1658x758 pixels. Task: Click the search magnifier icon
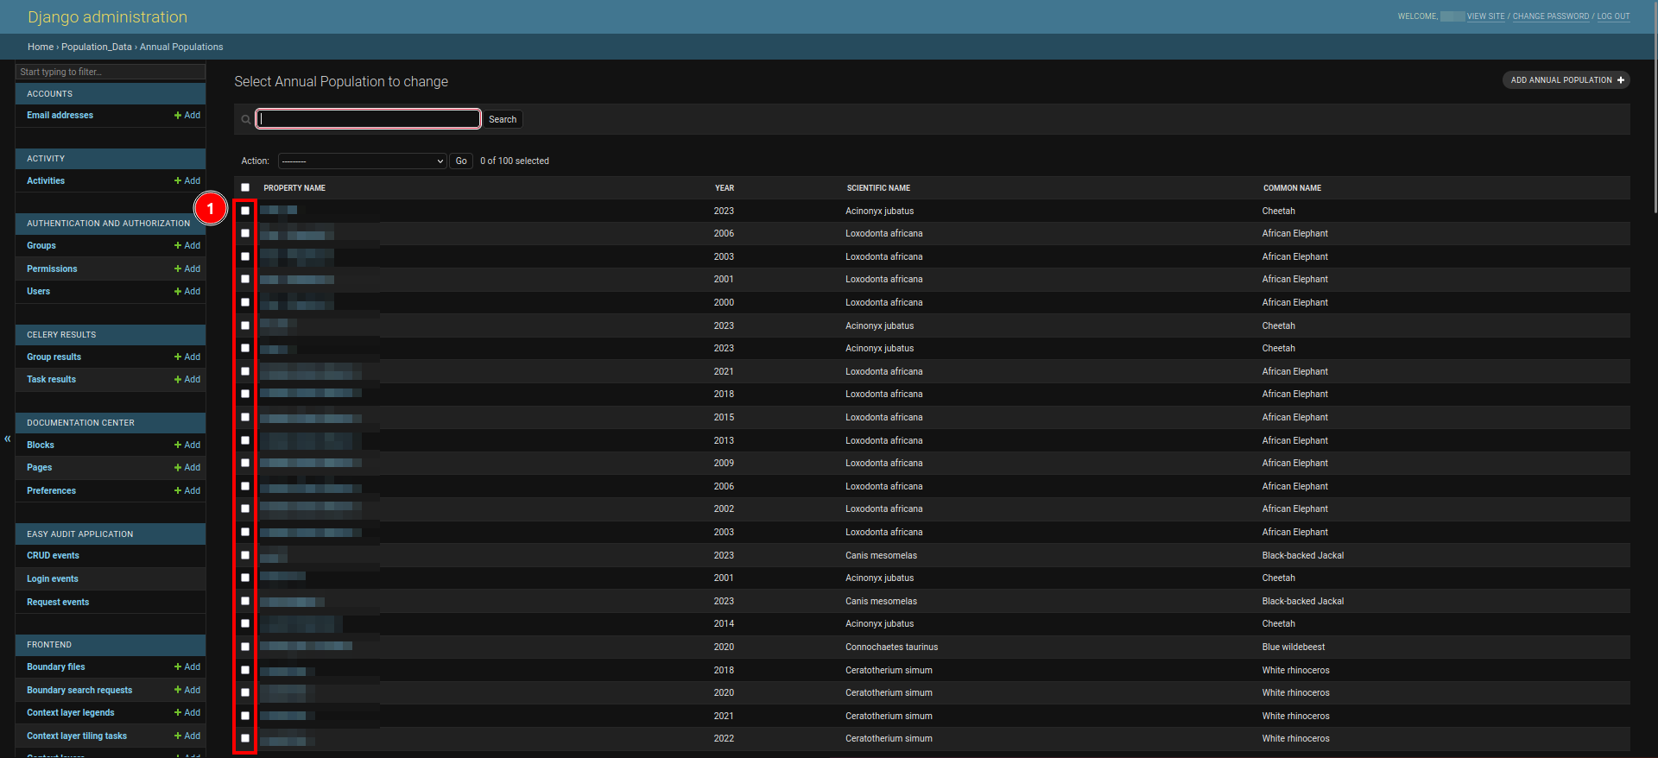pos(246,120)
